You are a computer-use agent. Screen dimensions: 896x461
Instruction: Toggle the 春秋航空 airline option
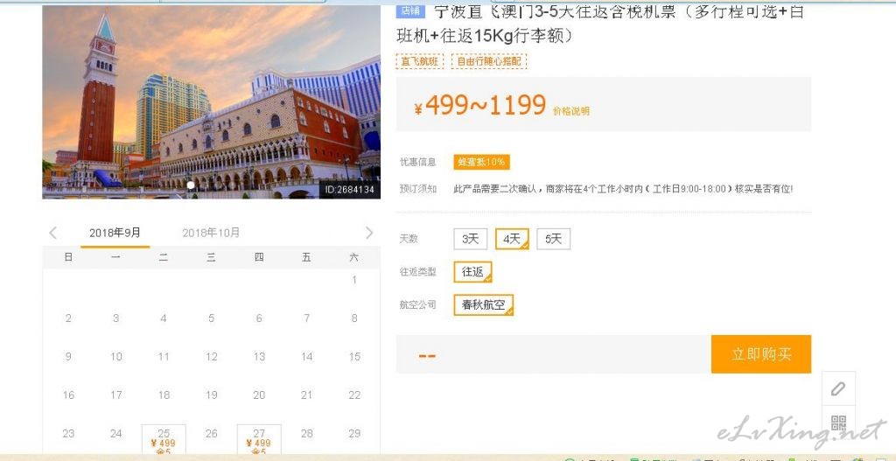coord(483,305)
